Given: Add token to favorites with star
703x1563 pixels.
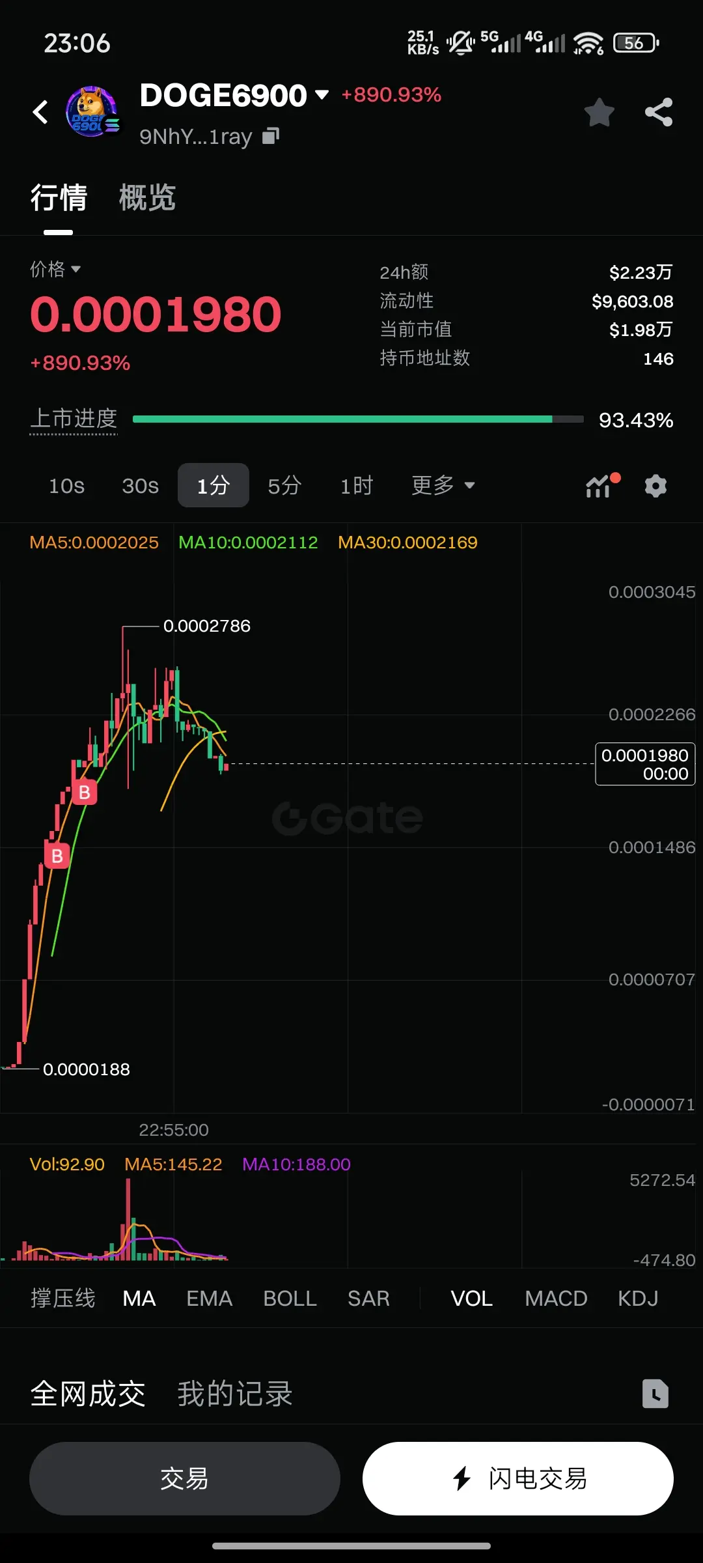Looking at the screenshot, I should (x=600, y=112).
